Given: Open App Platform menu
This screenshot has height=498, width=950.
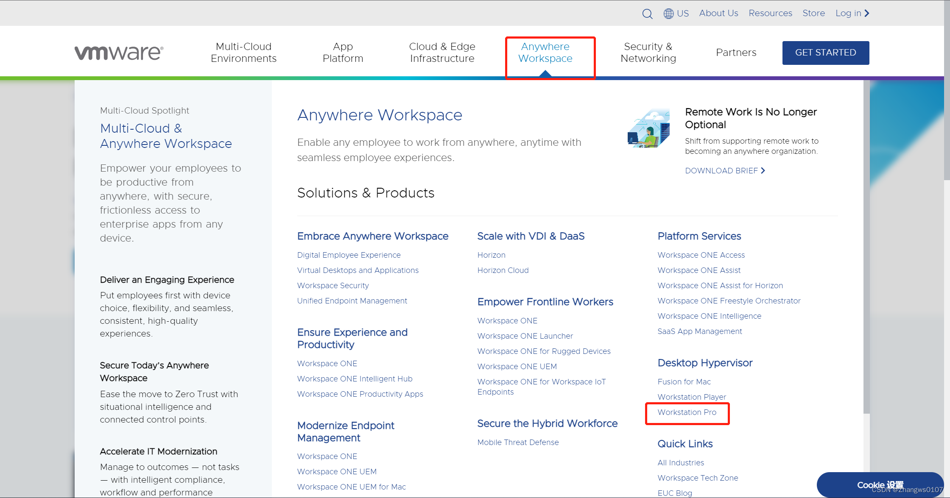Looking at the screenshot, I should (343, 53).
